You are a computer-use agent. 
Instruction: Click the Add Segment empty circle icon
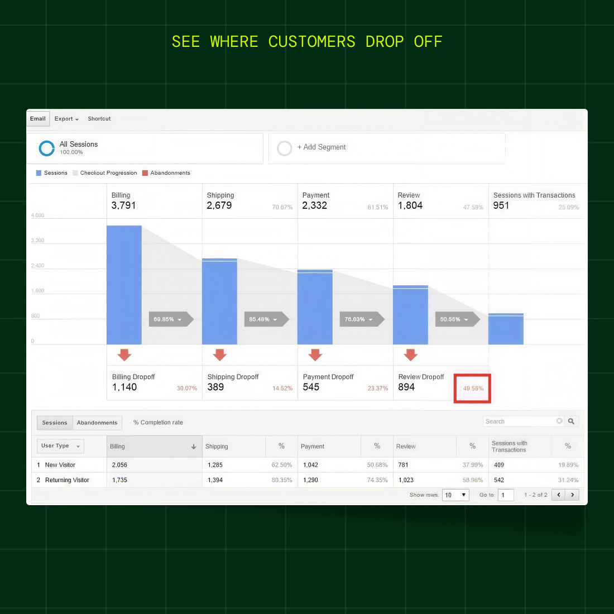click(285, 148)
